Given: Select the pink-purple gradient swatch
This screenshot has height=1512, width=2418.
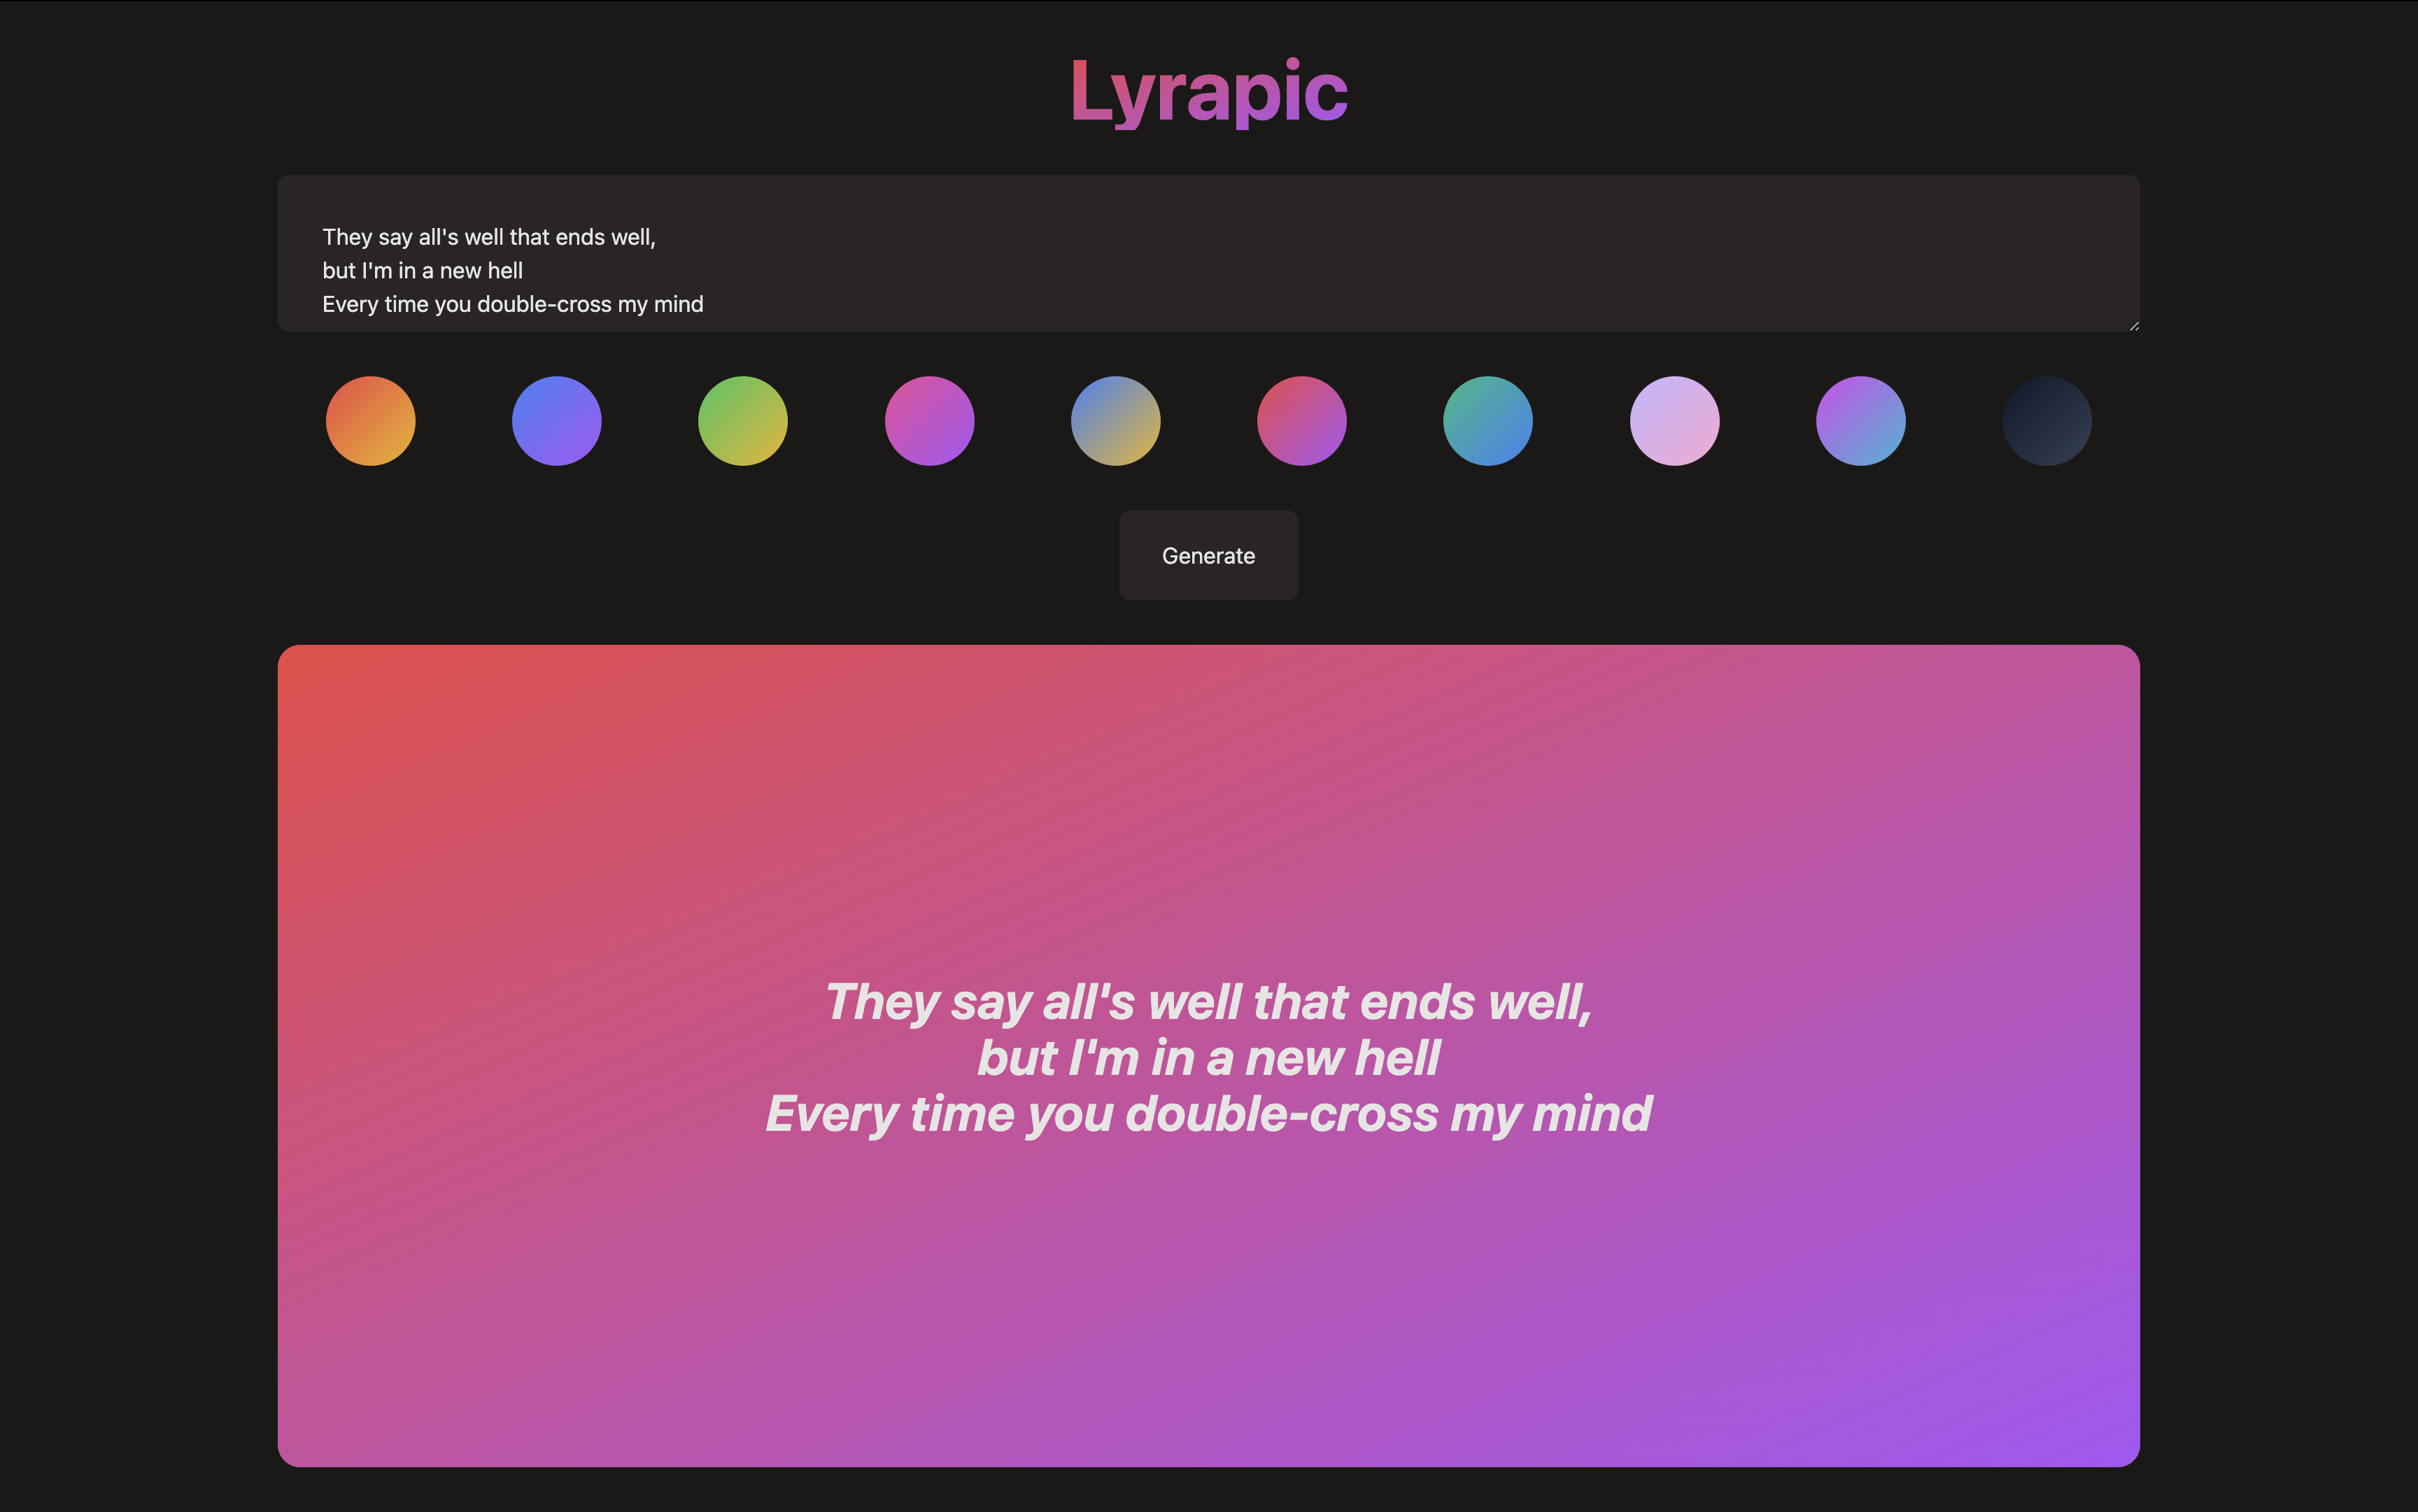Looking at the screenshot, I should [x=1301, y=421].
